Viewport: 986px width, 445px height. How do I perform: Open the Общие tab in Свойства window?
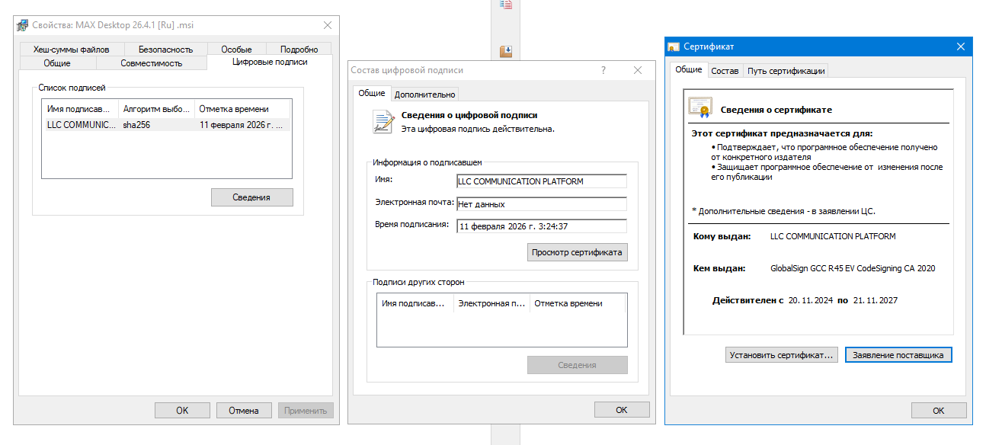click(x=57, y=63)
